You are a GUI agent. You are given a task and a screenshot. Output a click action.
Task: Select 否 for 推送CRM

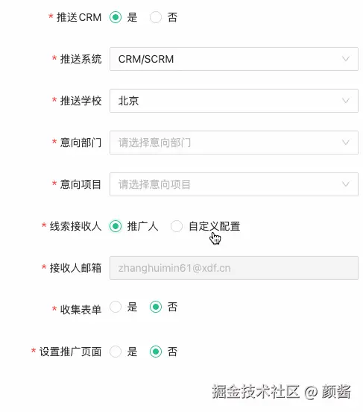click(x=156, y=17)
